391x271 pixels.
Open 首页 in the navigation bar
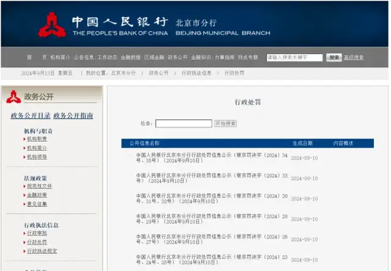click(x=37, y=57)
